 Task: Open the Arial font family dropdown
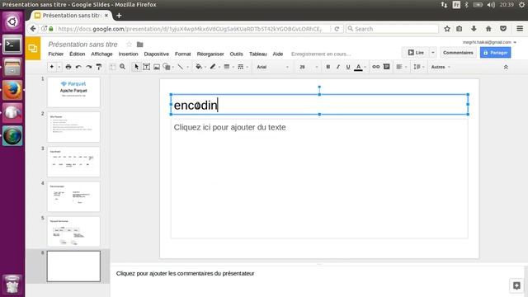coord(272,67)
